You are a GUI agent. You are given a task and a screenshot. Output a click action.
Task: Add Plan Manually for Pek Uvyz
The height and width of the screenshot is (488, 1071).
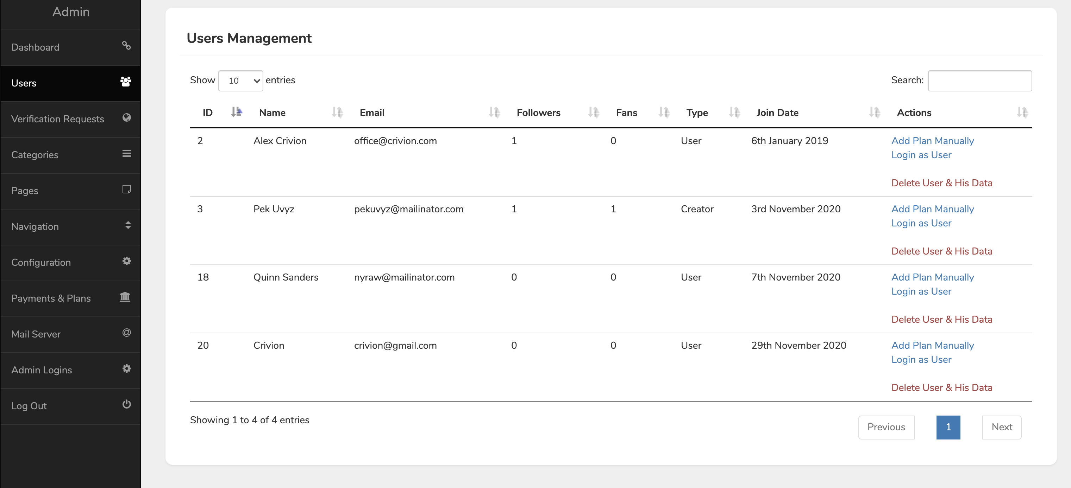pyautogui.click(x=933, y=209)
